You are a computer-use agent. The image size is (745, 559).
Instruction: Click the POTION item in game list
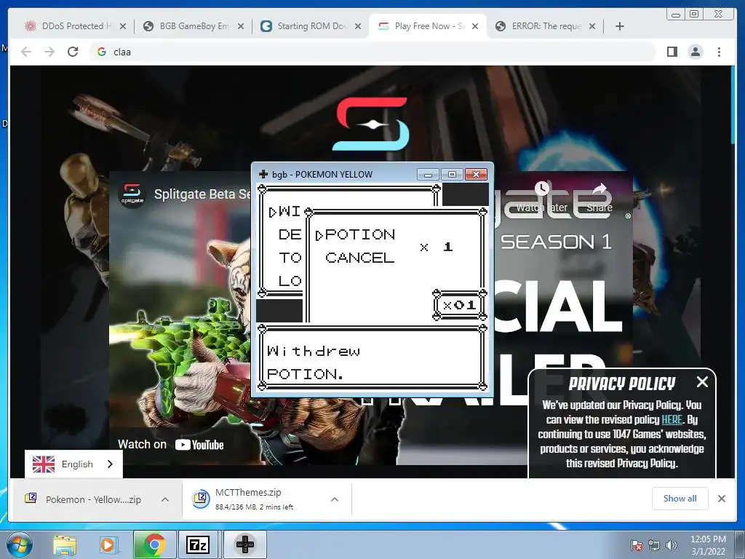tap(359, 234)
